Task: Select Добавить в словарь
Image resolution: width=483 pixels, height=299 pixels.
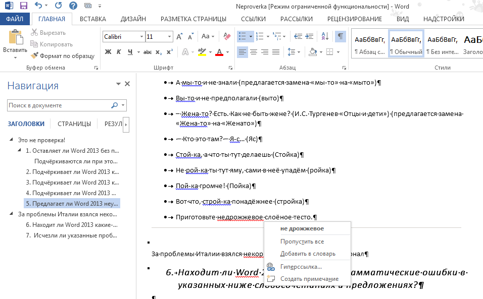Action: click(307, 254)
